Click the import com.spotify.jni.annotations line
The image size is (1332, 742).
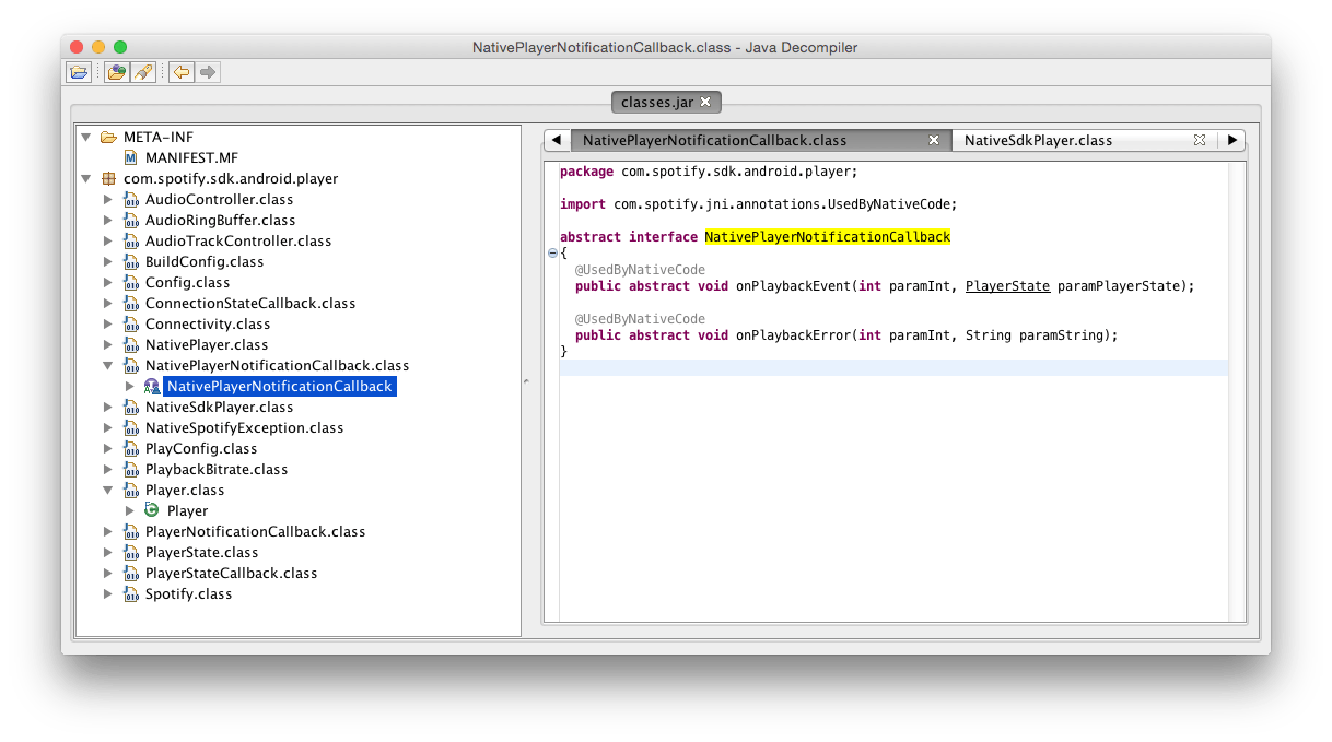(758, 204)
